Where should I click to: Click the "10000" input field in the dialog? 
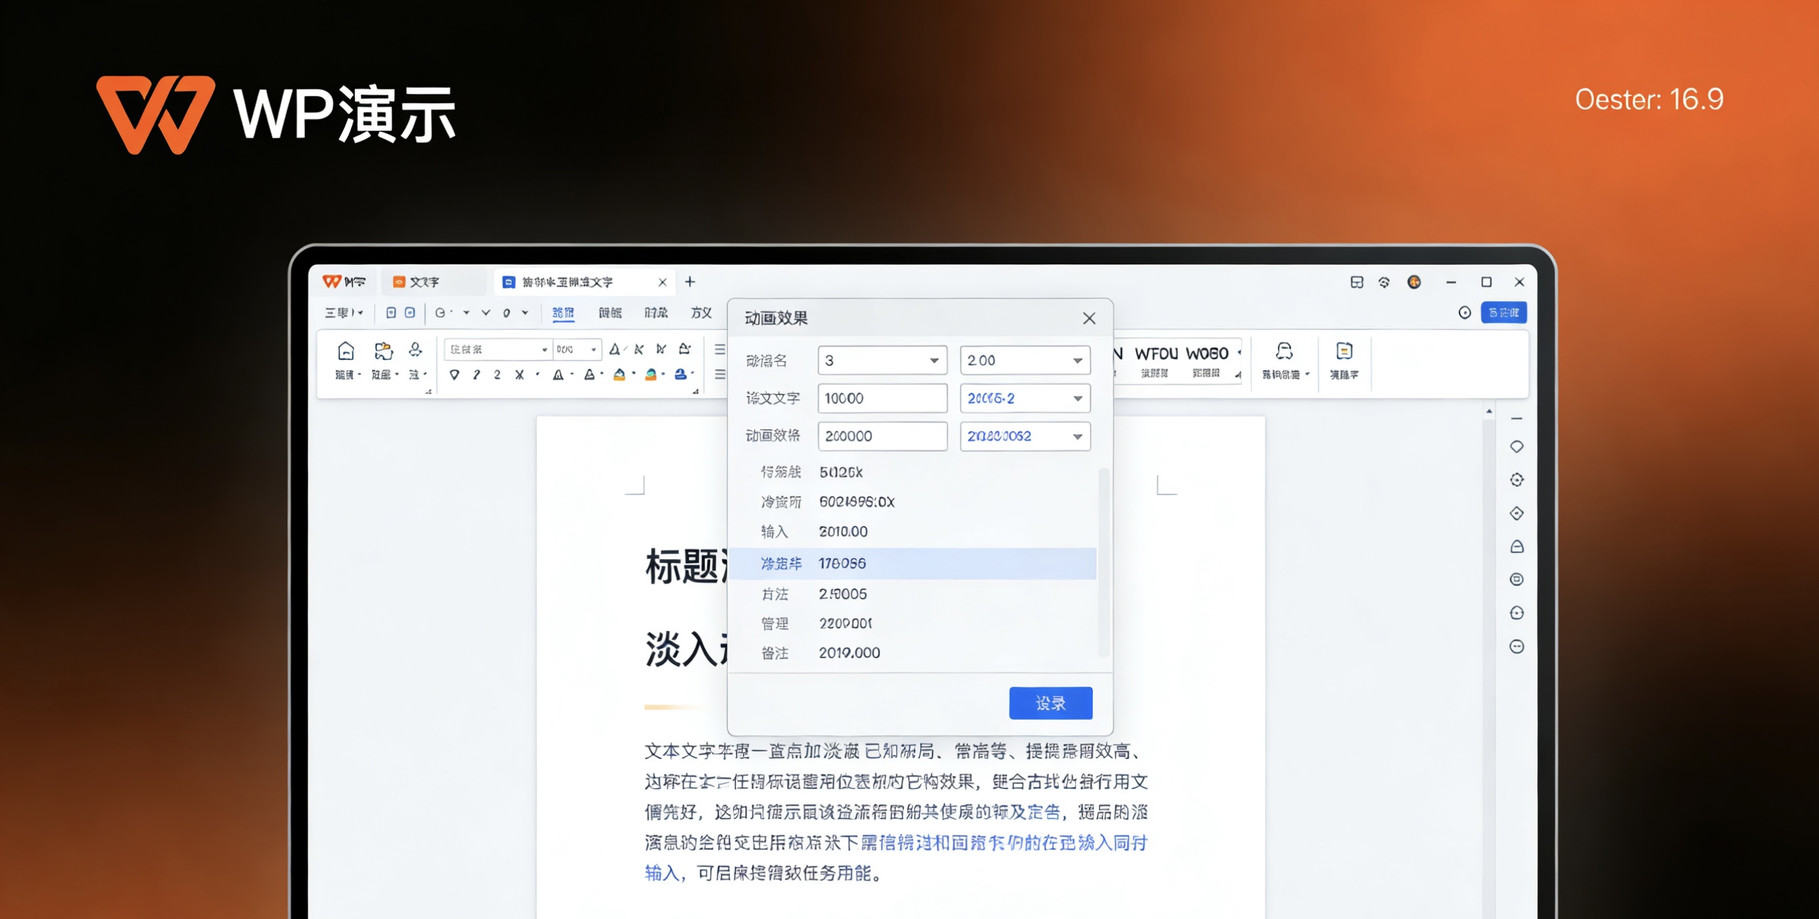tap(882, 398)
